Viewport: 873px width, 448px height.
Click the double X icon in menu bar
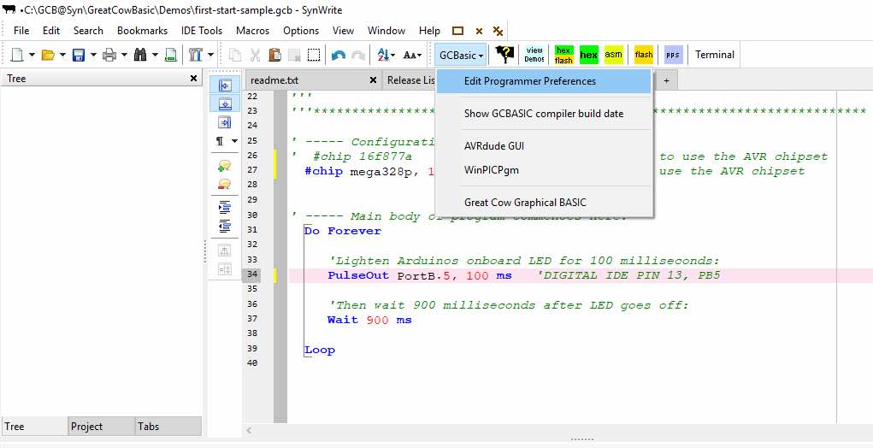pyautogui.click(x=498, y=31)
